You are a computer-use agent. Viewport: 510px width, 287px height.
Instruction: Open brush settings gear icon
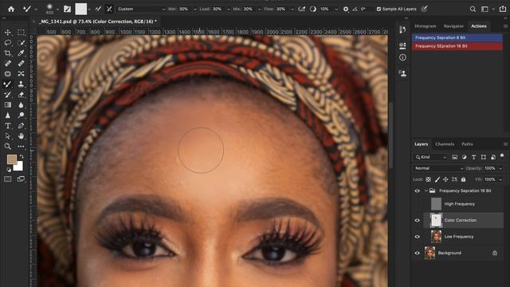pyautogui.click(x=346, y=9)
